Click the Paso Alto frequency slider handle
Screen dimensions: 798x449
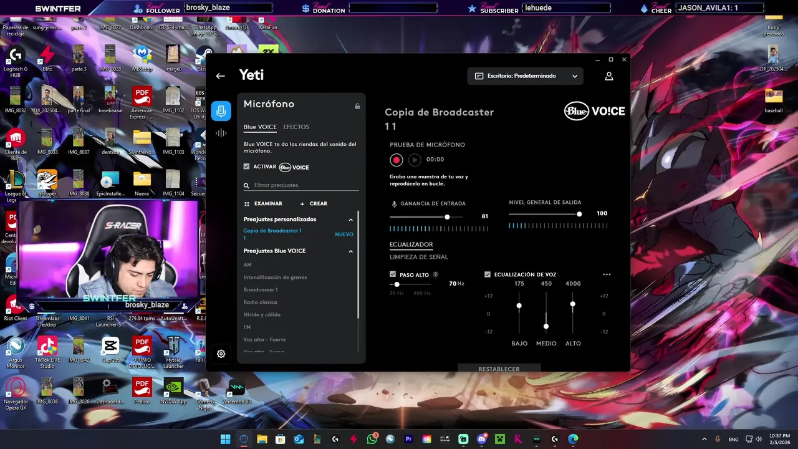point(397,284)
